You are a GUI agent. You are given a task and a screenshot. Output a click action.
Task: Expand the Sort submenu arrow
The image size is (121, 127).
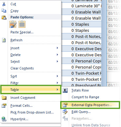57,76
